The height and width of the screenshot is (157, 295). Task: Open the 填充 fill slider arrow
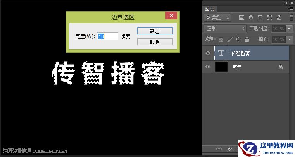[x=289, y=39]
